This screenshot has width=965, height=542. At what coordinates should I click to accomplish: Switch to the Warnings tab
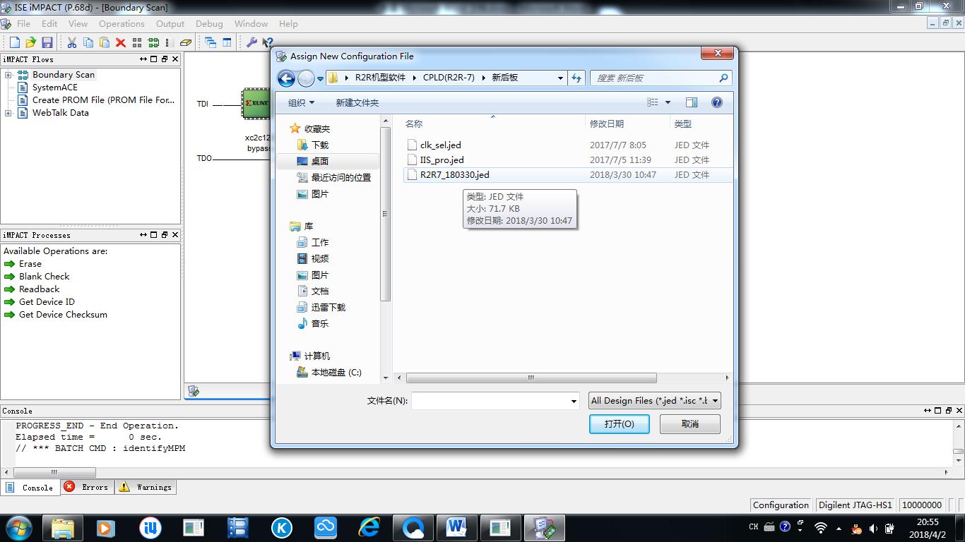click(145, 487)
